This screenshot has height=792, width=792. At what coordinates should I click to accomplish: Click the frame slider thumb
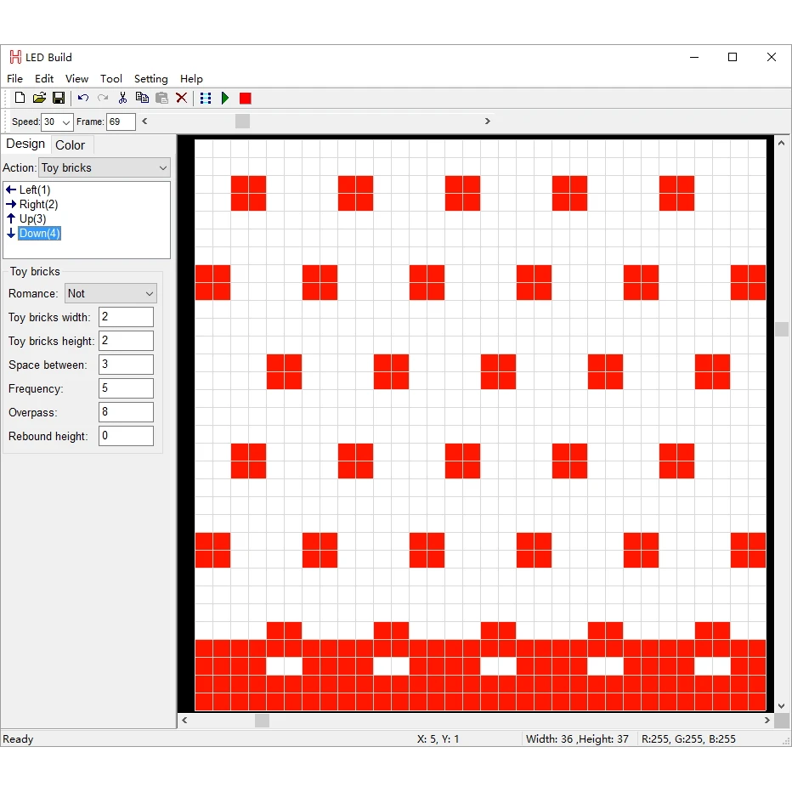(x=242, y=122)
